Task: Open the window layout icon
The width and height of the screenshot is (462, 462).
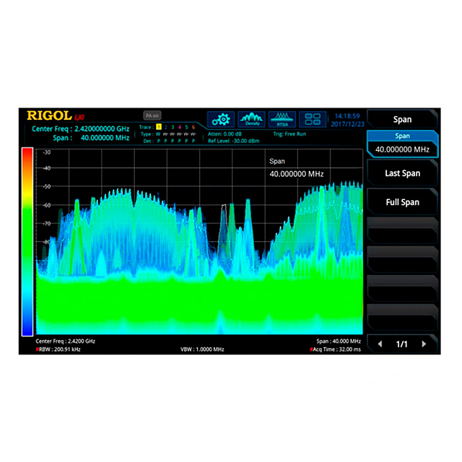Action: click(313, 119)
